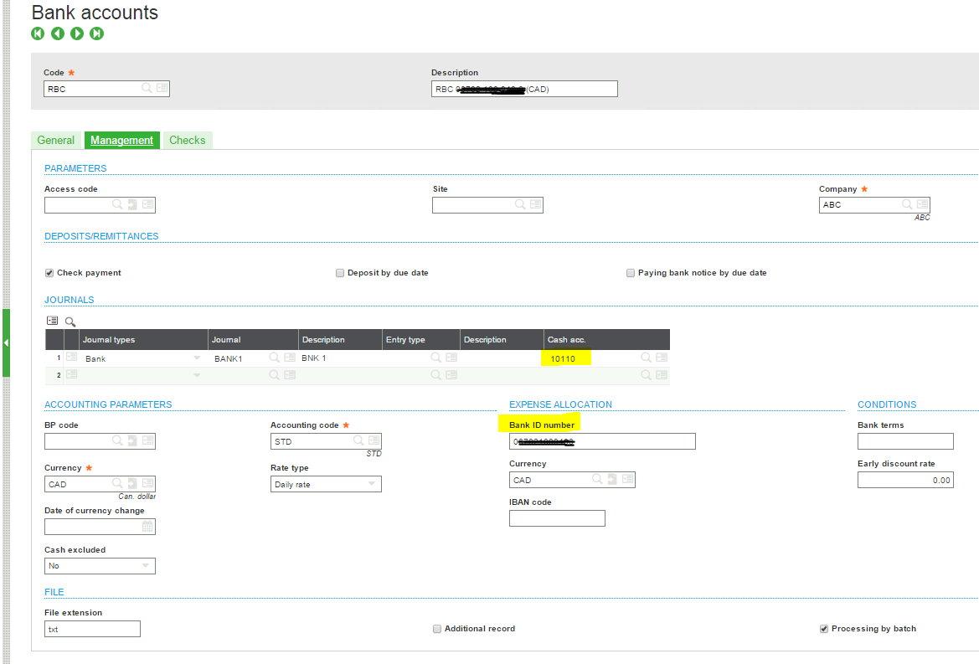Screen dimensions: 979x664
Task: Enable Paying bank notice by due date
Action: 631,273
